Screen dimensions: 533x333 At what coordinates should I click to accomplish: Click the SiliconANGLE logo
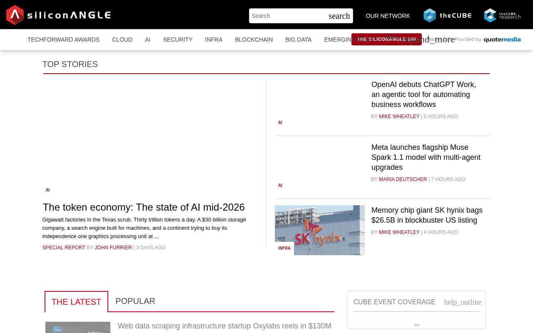click(58, 15)
